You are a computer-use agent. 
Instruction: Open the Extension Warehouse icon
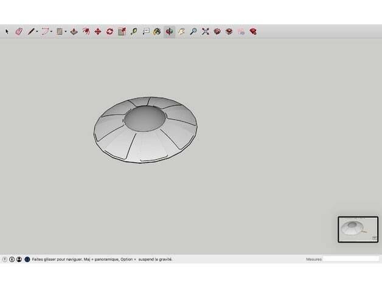pyautogui.click(x=229, y=32)
